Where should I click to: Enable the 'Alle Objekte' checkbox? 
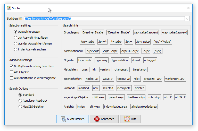[x=11, y=72]
